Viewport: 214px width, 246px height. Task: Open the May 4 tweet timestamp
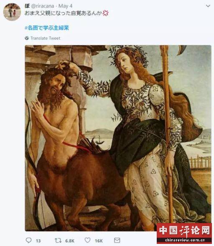(65, 6)
